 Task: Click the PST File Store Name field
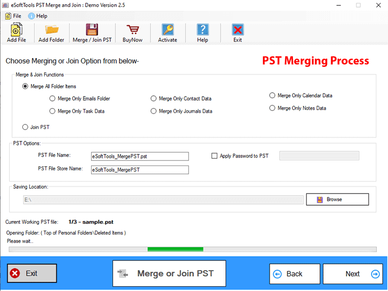coord(140,170)
